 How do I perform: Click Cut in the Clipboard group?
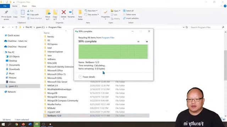[x=30, y=11]
